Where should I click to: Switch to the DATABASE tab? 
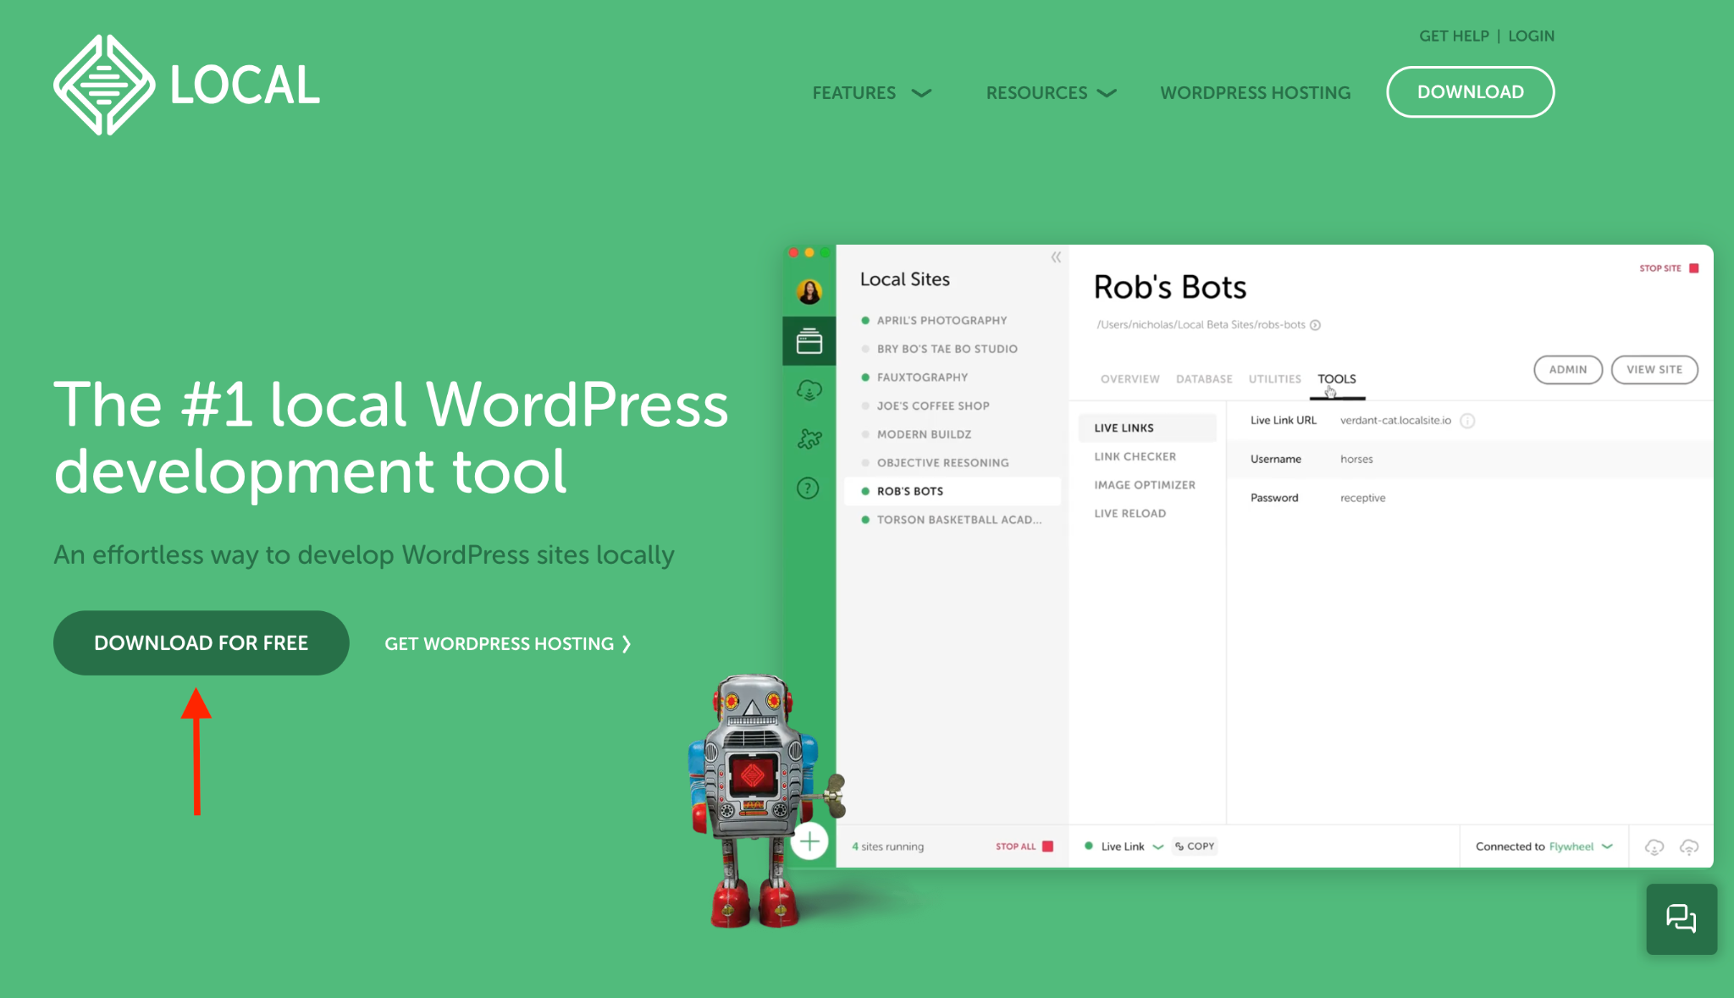point(1203,378)
